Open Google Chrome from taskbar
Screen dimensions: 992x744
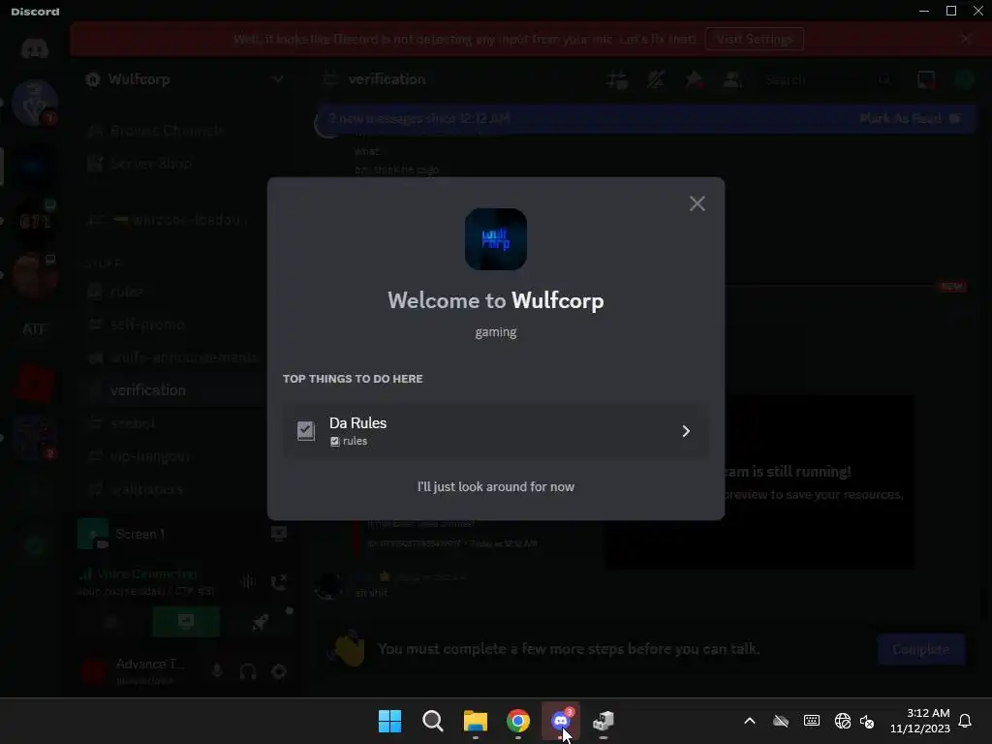tap(518, 721)
